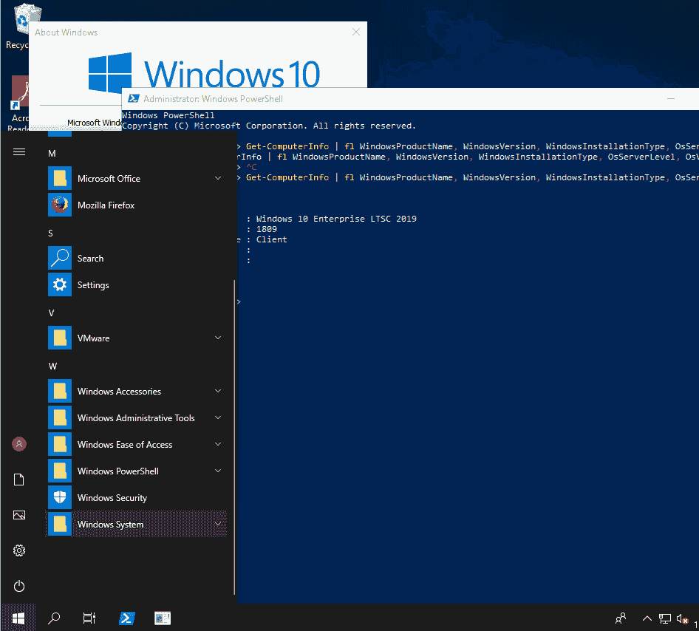
Task: Open the Documents sidebar shortcut
Action: (x=18, y=480)
